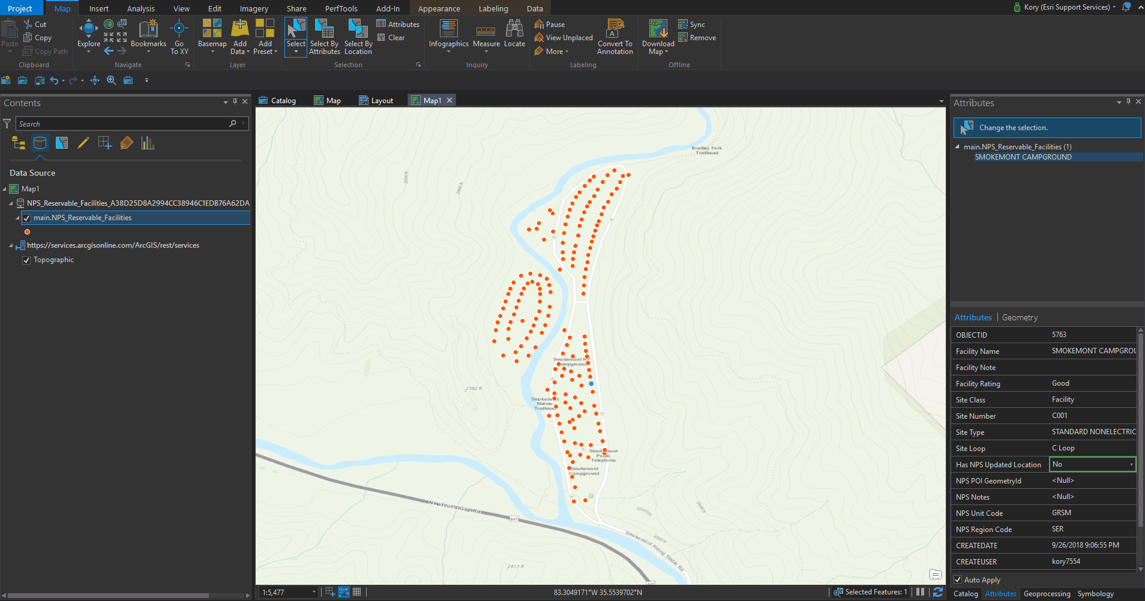Screen dimensions: 1145x601
Task: Click the Copy icon in Clipboard group
Action: pyautogui.click(x=28, y=38)
